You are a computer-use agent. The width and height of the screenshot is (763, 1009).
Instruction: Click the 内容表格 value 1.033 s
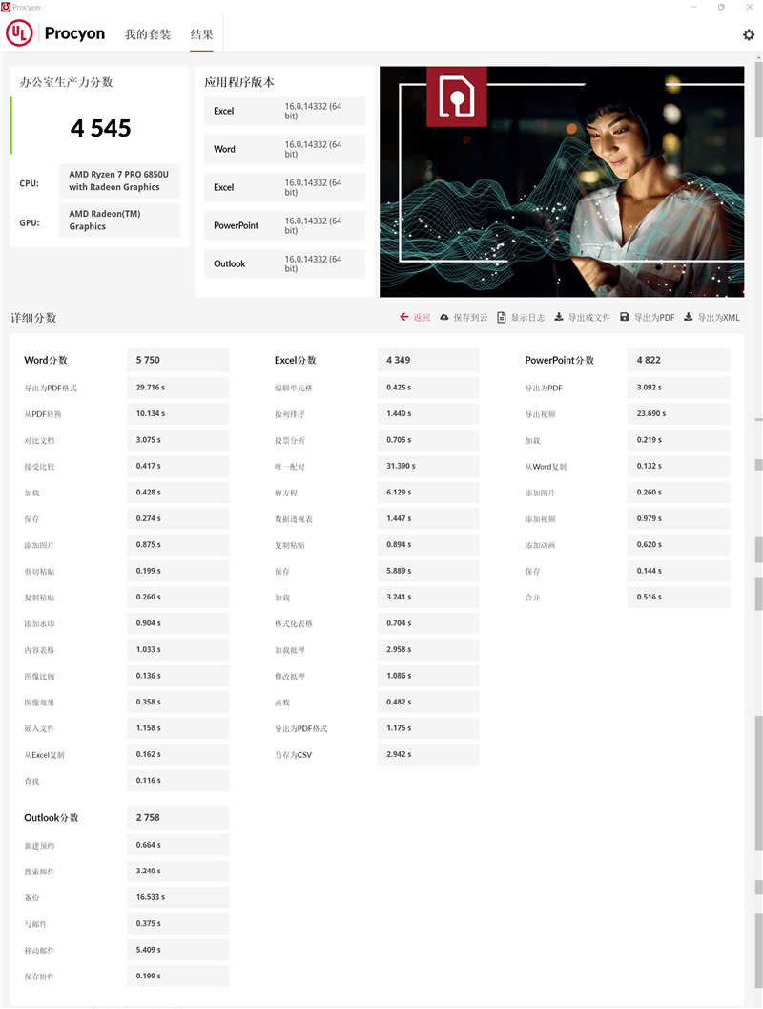pyautogui.click(x=178, y=649)
